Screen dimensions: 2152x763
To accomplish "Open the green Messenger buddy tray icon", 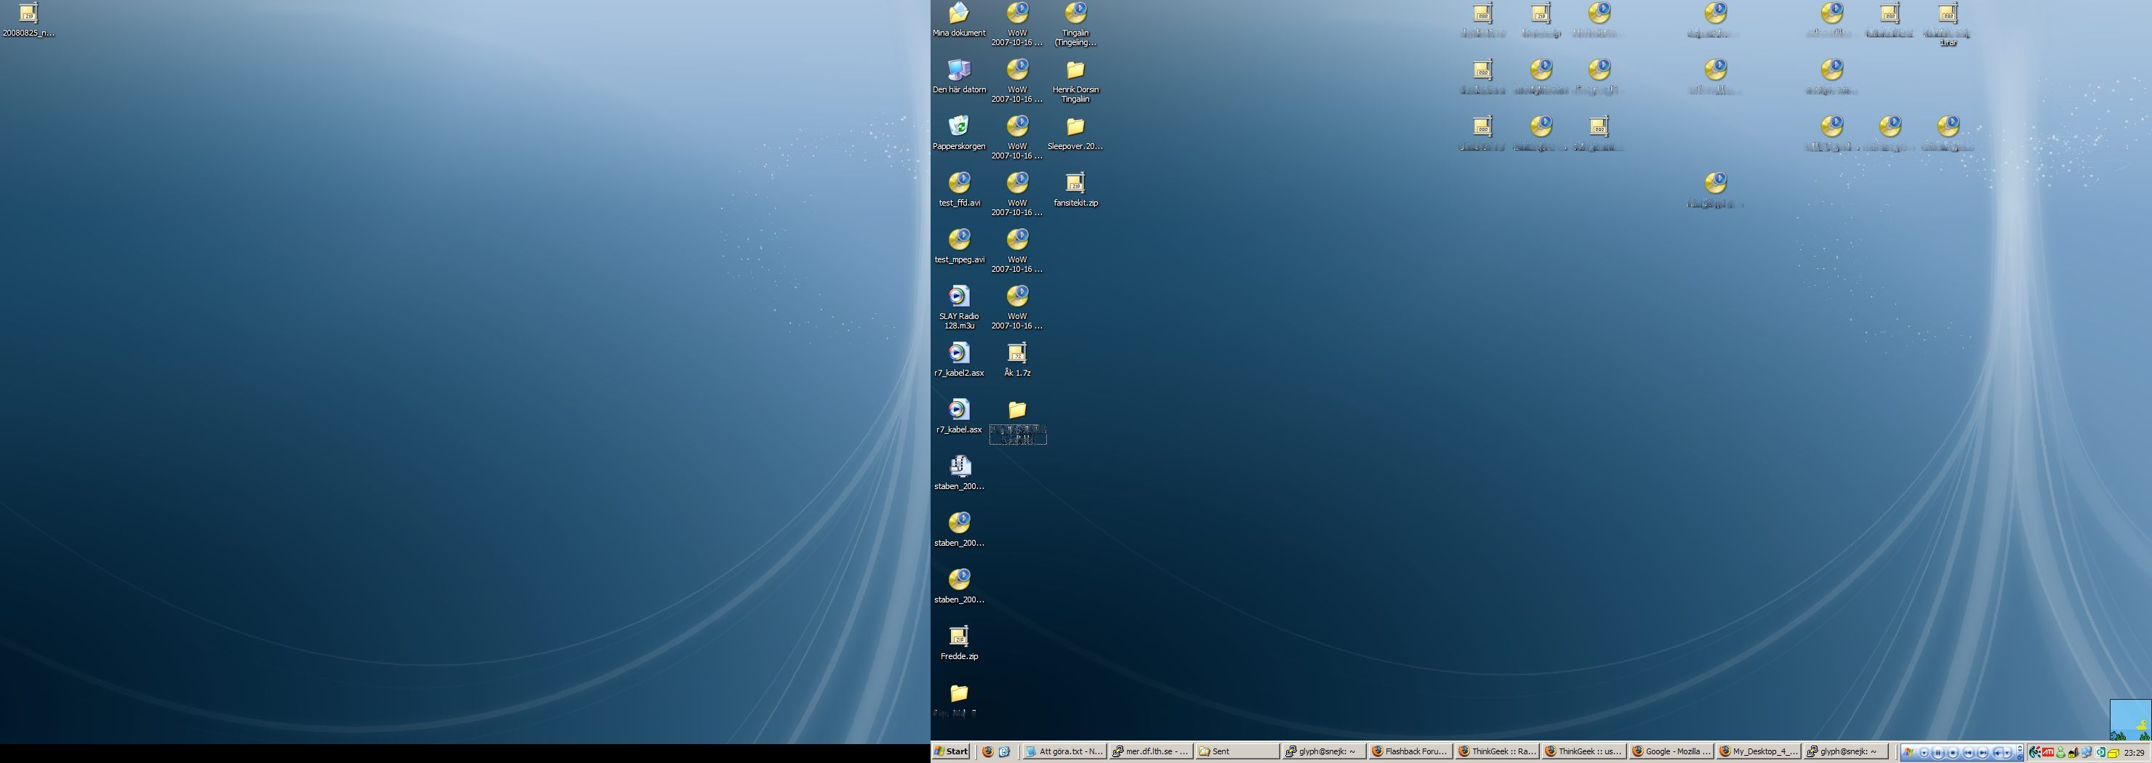I will (2061, 753).
